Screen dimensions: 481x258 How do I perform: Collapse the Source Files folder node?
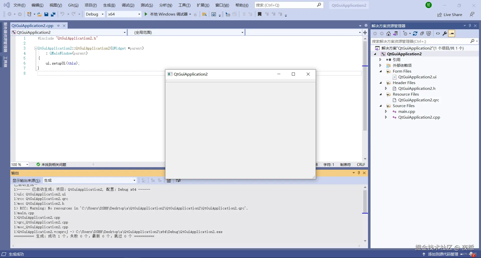(x=381, y=106)
